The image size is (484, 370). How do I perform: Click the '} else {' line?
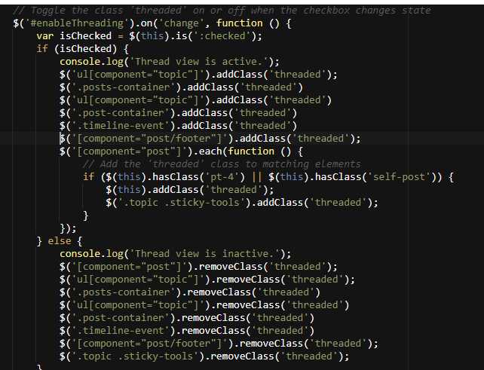(x=60, y=241)
